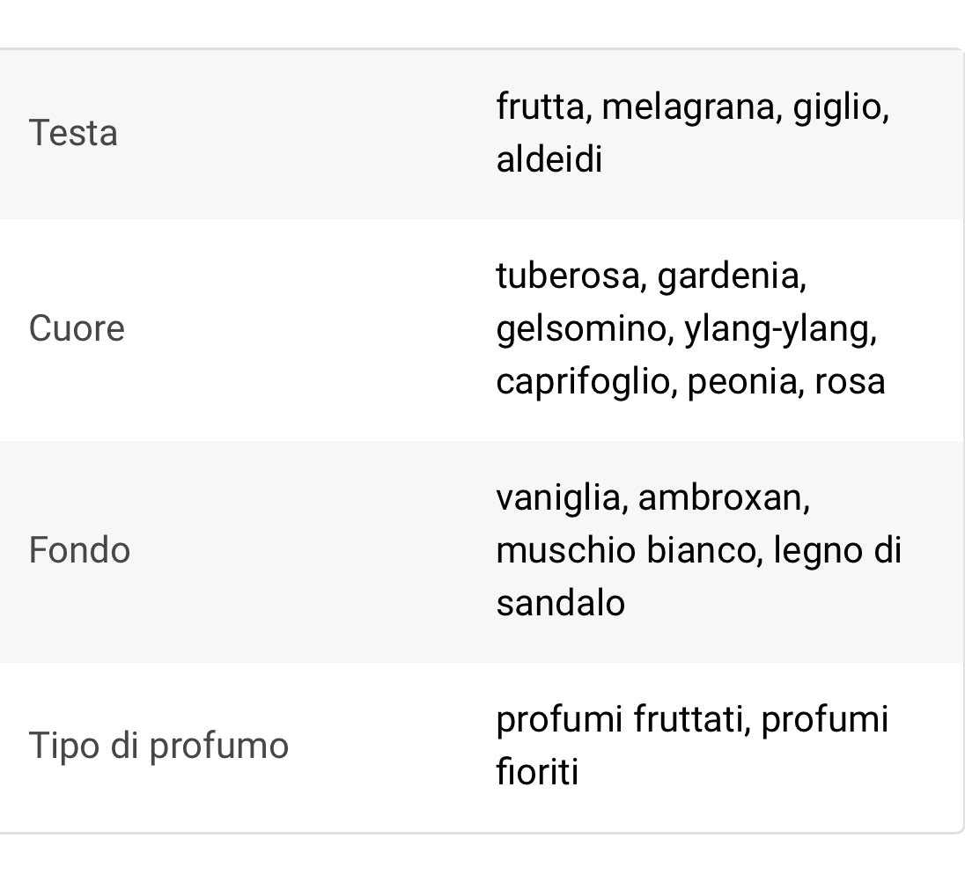
Task: Click gelsomino in the Cuore notes
Action: (x=582, y=329)
